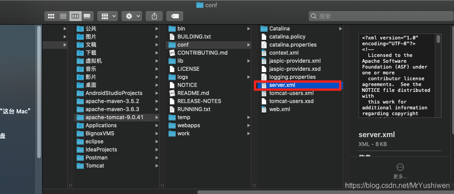Select the LICENSE file
This screenshot has height=194, width=454.
pyautogui.click(x=209, y=69)
